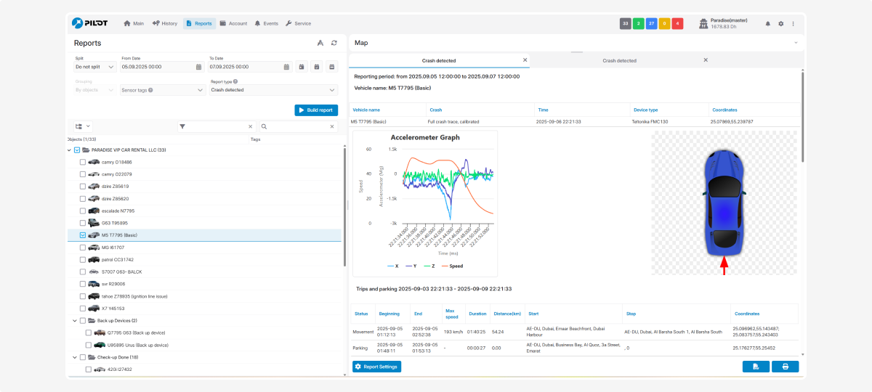Go to the History menu
Viewport: 872px width, 392px height.
165,23
